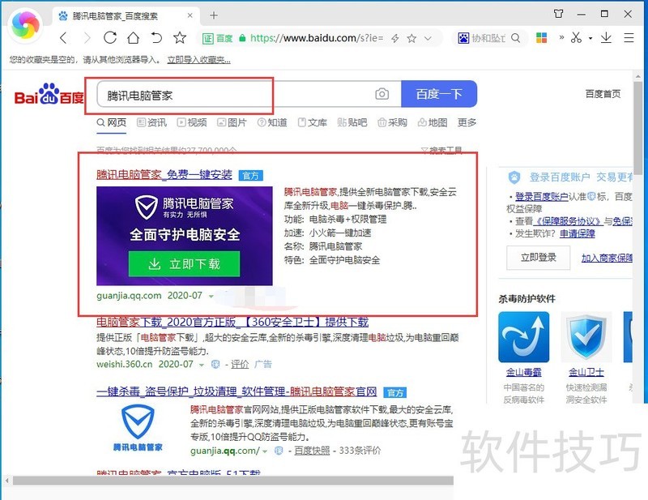Screen dimensions: 648x500
Task: Click the horizontal scrollbar at bottom
Action: coord(233,481)
